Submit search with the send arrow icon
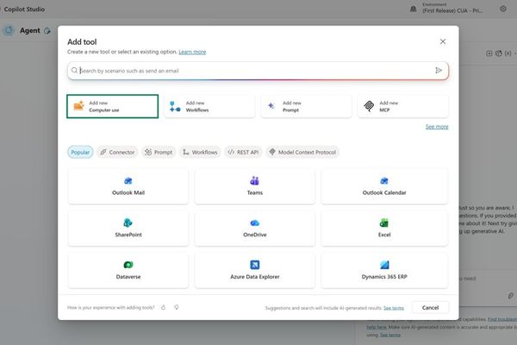The height and width of the screenshot is (345, 517). tap(439, 71)
